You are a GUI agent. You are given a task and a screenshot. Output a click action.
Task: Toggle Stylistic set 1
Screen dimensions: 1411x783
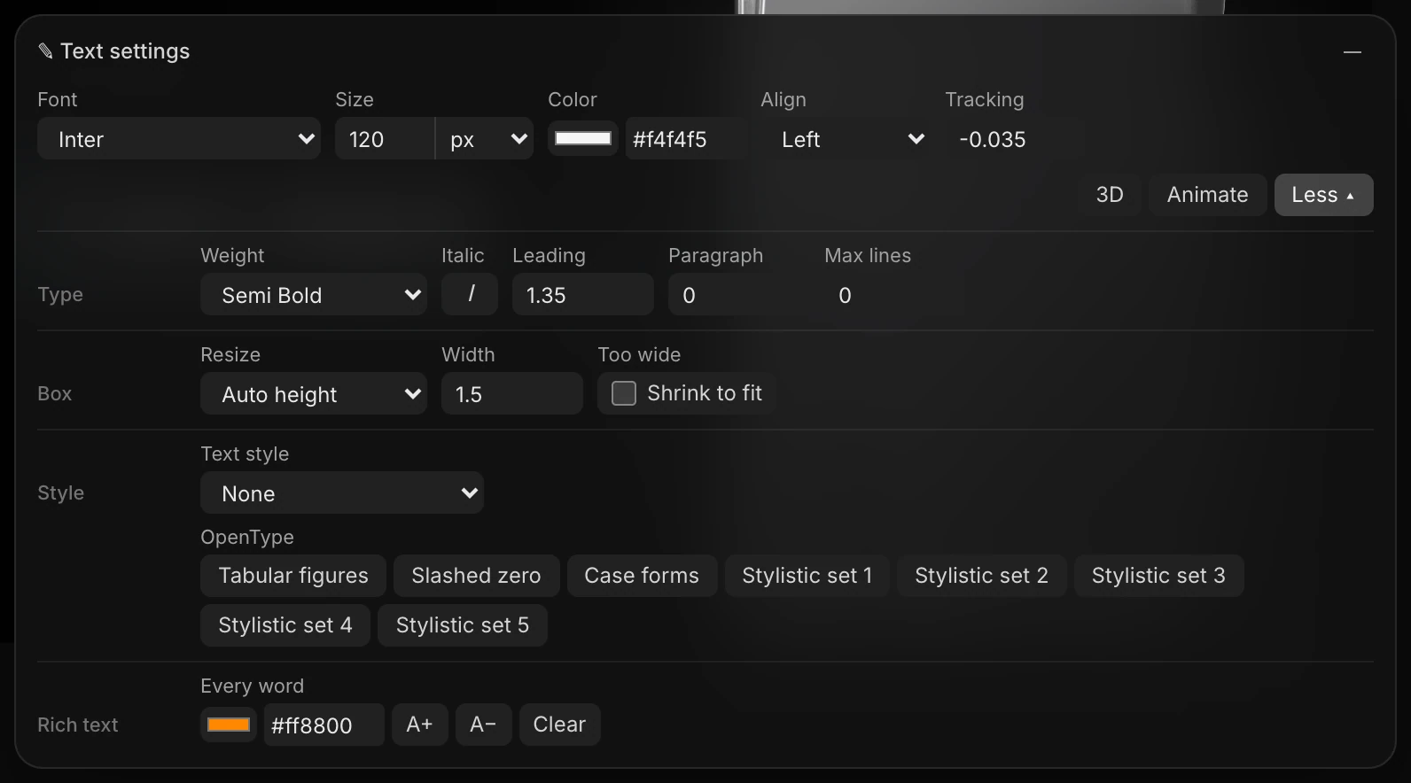pos(807,576)
